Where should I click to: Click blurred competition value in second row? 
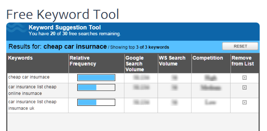(x=211, y=88)
